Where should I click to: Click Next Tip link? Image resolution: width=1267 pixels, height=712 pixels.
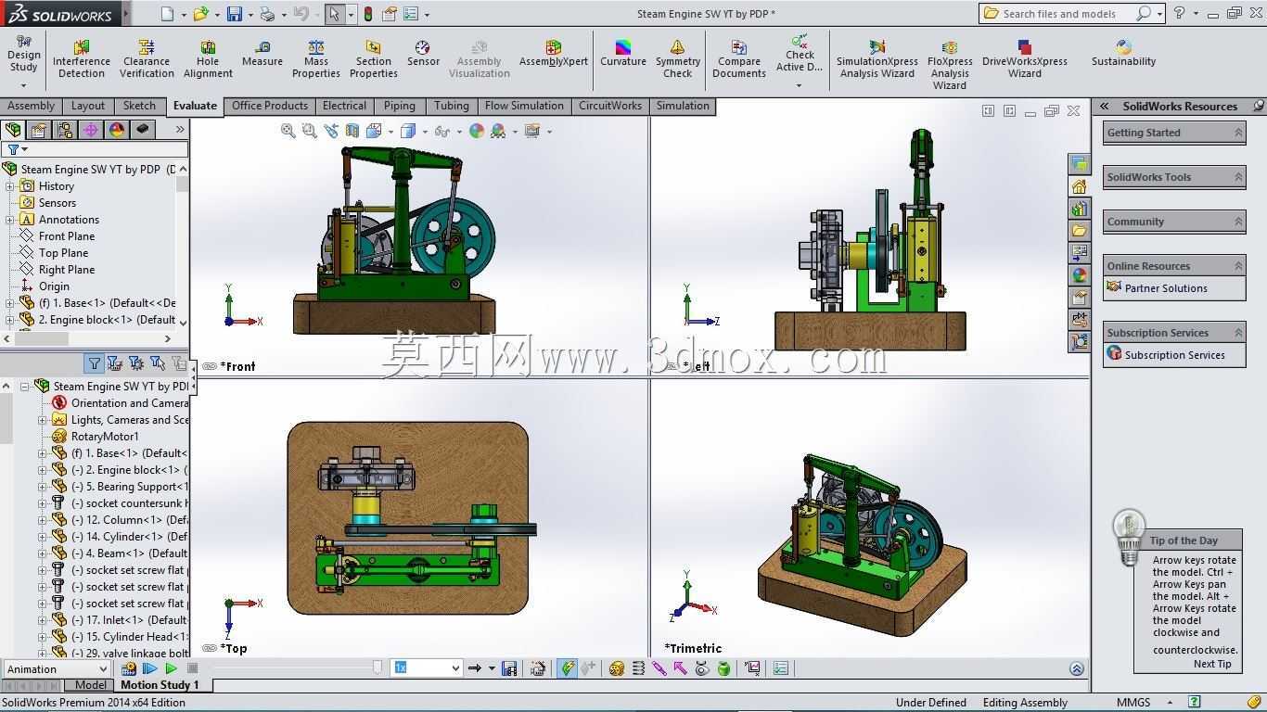tap(1212, 664)
